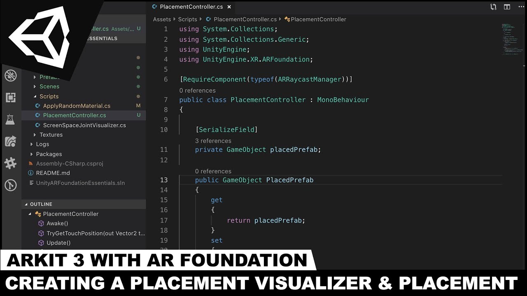
Task: Click the U status badge on PlacementController.cs row
Action: click(x=138, y=116)
